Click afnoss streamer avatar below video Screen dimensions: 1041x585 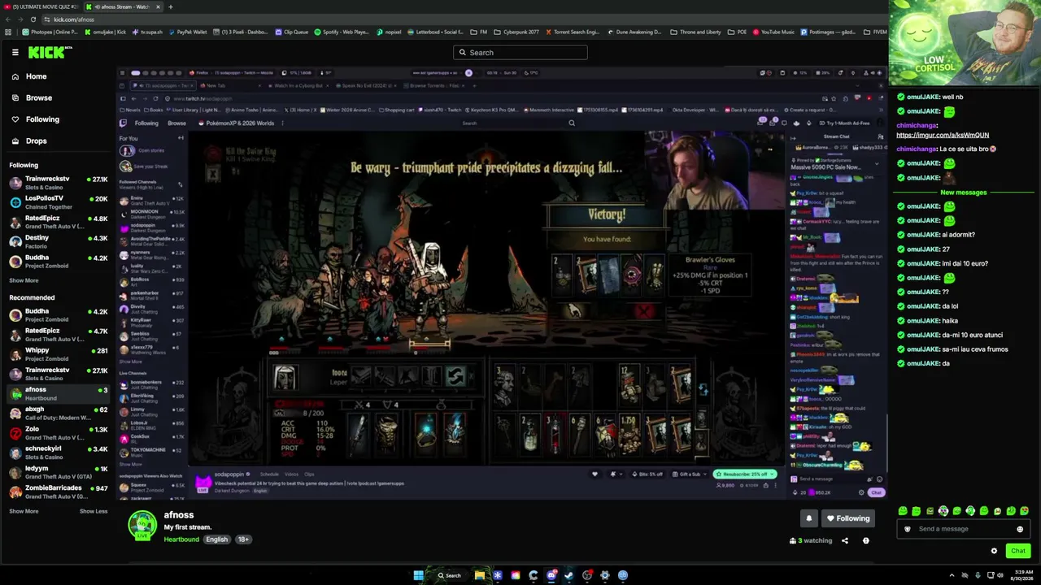coord(142,525)
